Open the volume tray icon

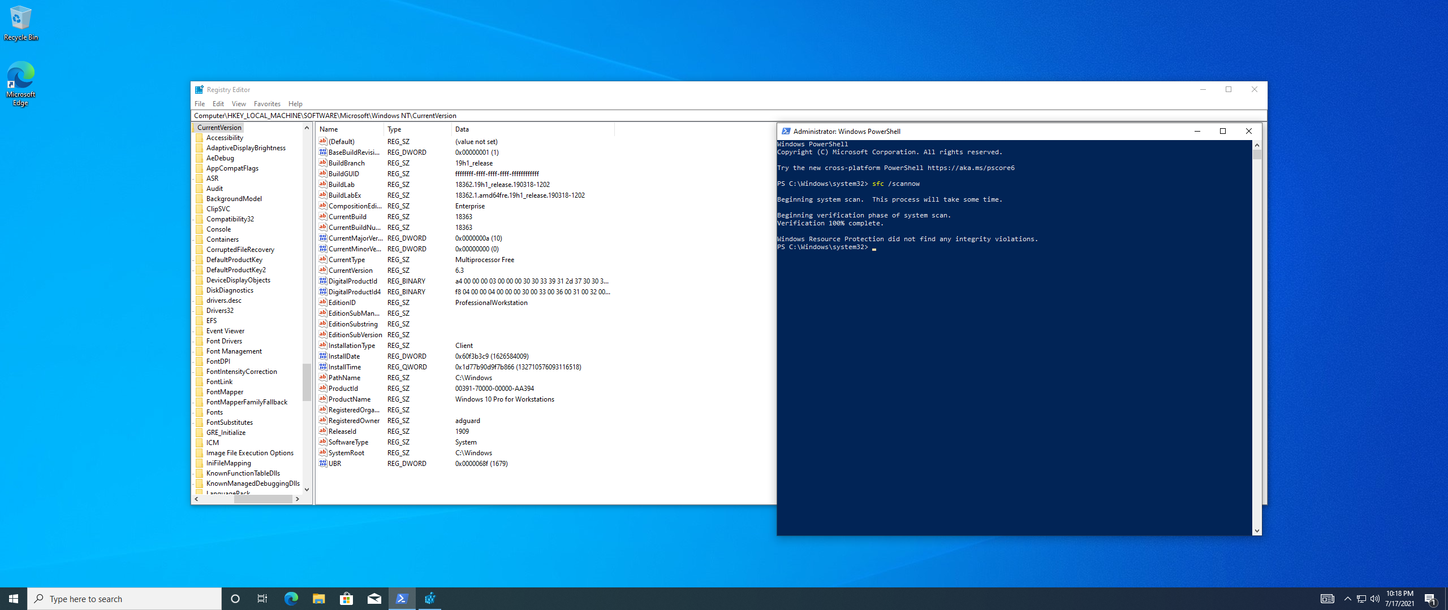(x=1375, y=599)
